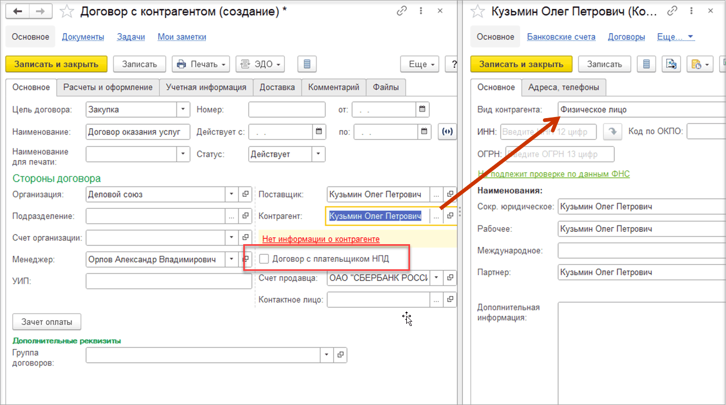This screenshot has width=726, height=405.
Task: Open report icon in contractor window toolbar
Action: (x=646, y=64)
